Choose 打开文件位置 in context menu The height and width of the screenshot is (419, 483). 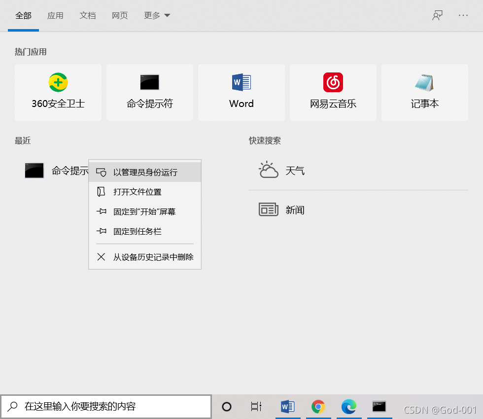point(145,192)
